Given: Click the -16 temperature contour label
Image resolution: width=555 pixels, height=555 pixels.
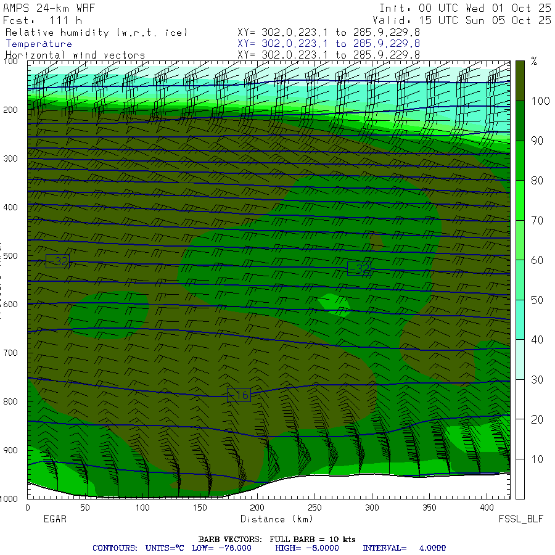Looking at the screenshot, I should point(239,395).
